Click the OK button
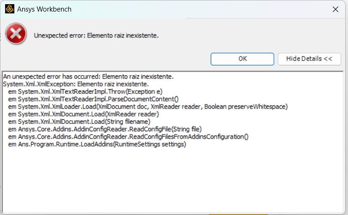The width and height of the screenshot is (348, 215). point(242,59)
